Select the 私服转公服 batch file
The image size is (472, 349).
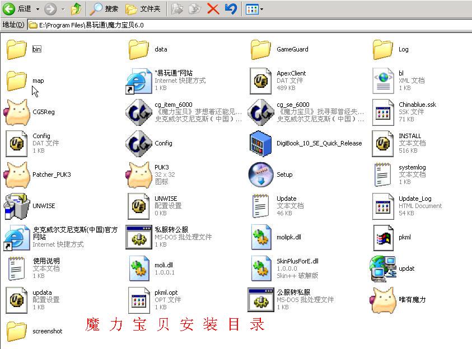(169, 237)
